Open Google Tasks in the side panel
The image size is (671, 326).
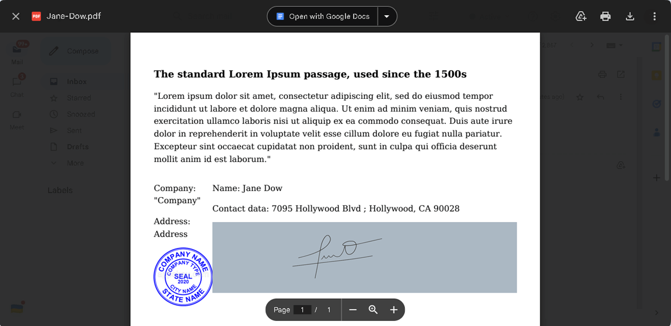656,104
